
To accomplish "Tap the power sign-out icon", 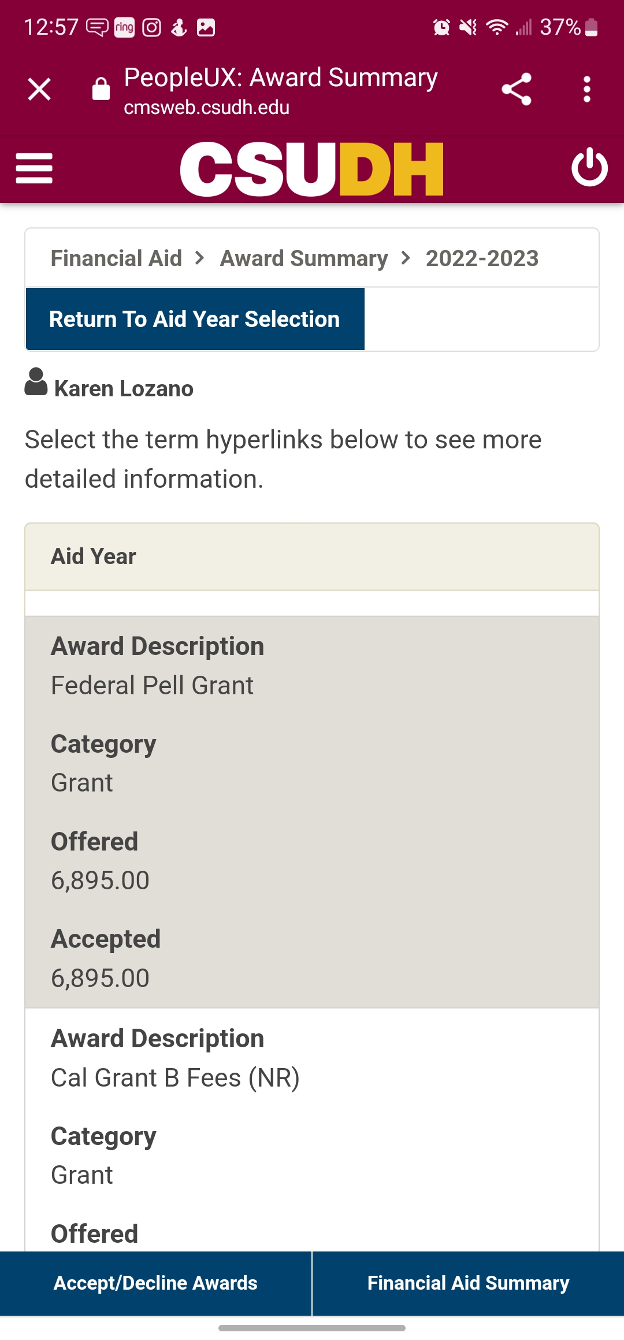I will (589, 167).
